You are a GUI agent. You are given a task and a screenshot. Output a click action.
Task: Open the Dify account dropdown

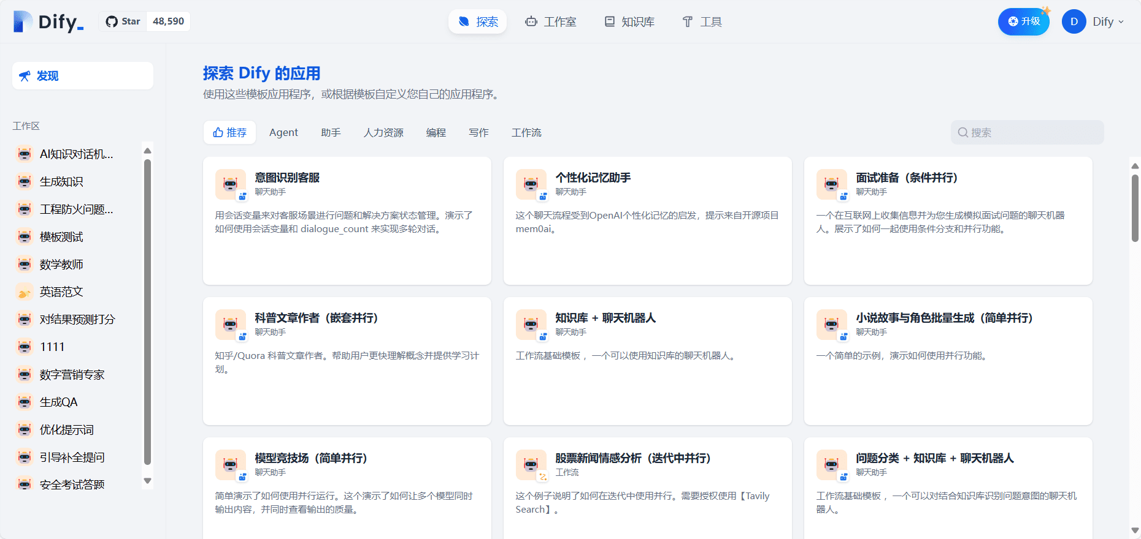click(1108, 21)
